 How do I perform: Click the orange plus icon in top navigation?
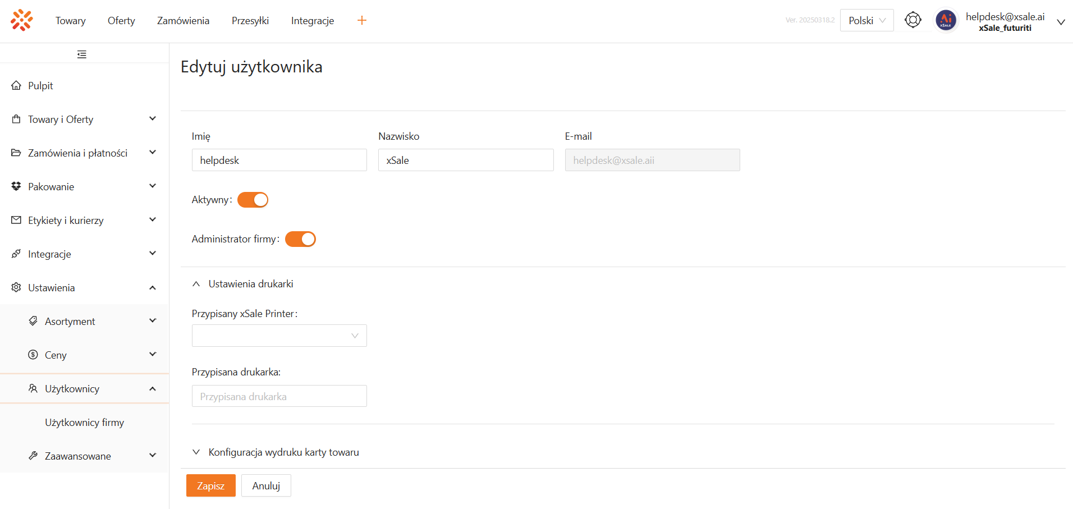[362, 21]
